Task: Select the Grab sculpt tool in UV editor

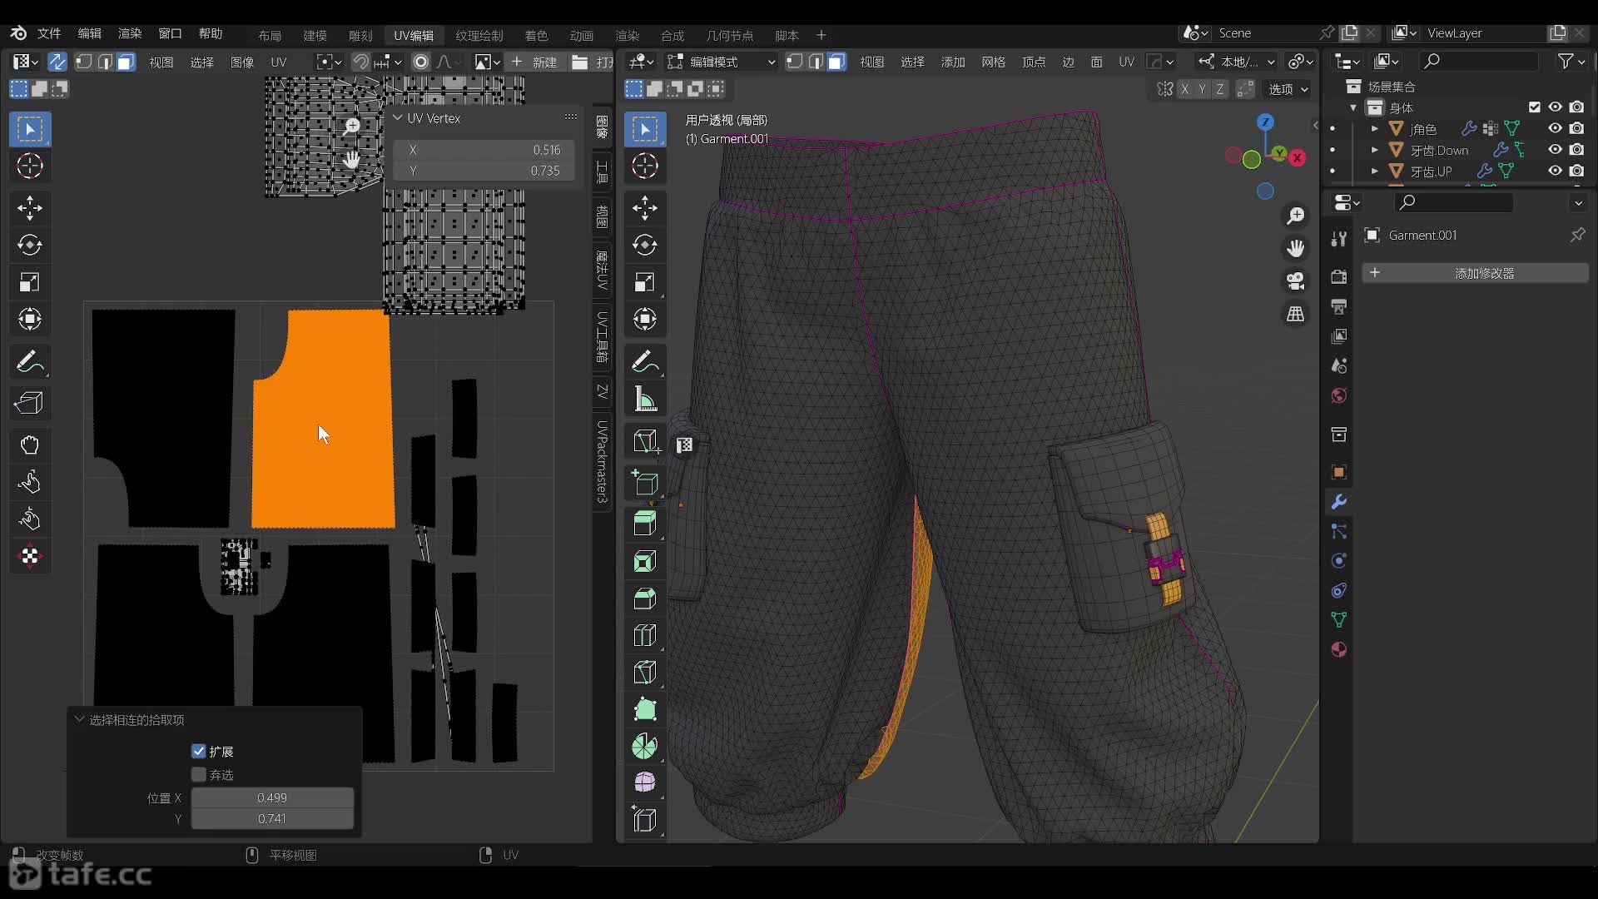Action: (x=30, y=445)
